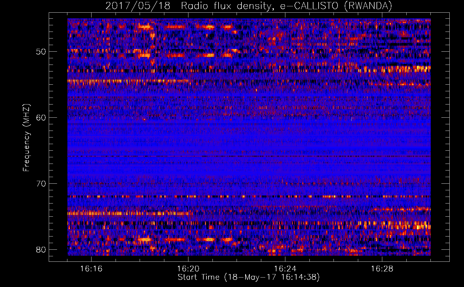Click the 60 frequency tick label
464x287 pixels.
tap(41, 118)
